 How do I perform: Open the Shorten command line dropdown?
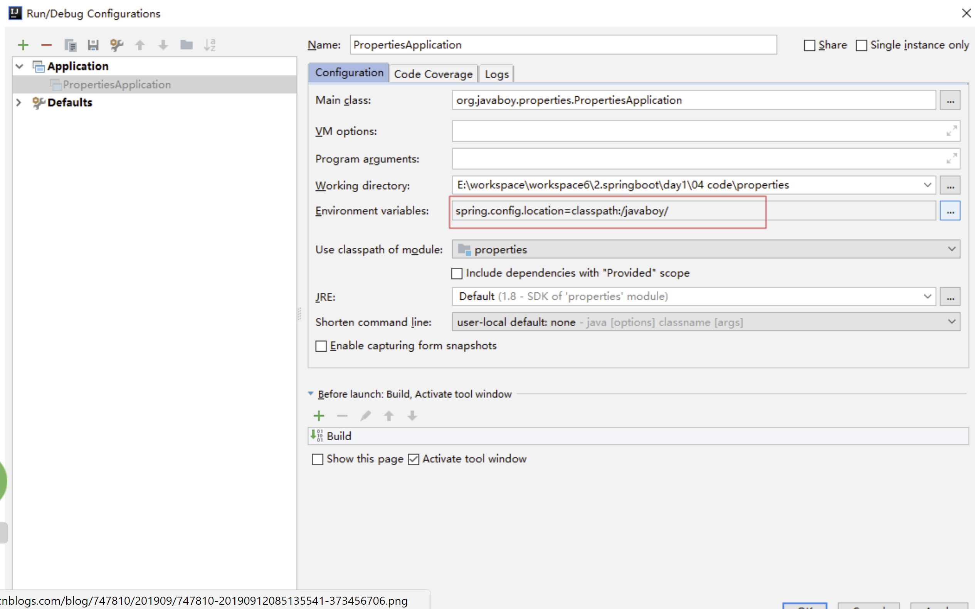pos(951,321)
